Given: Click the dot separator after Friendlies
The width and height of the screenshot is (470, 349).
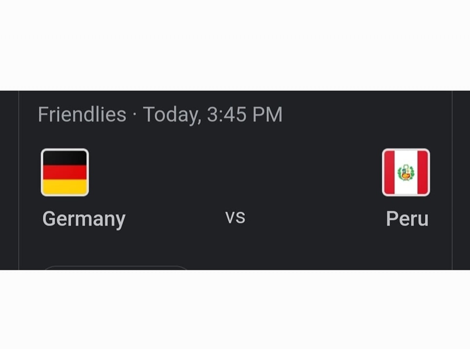Looking at the screenshot, I should [135, 114].
